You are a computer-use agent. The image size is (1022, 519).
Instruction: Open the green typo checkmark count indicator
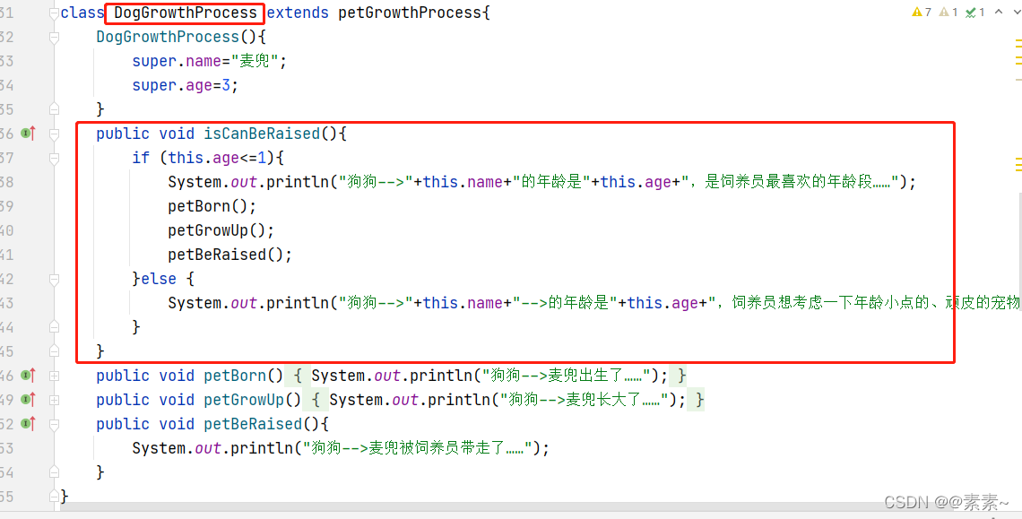[x=975, y=12]
